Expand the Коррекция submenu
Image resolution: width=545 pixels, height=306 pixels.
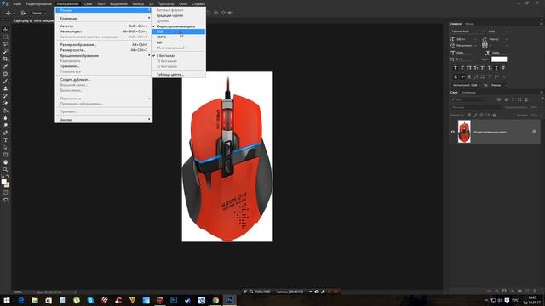point(104,19)
